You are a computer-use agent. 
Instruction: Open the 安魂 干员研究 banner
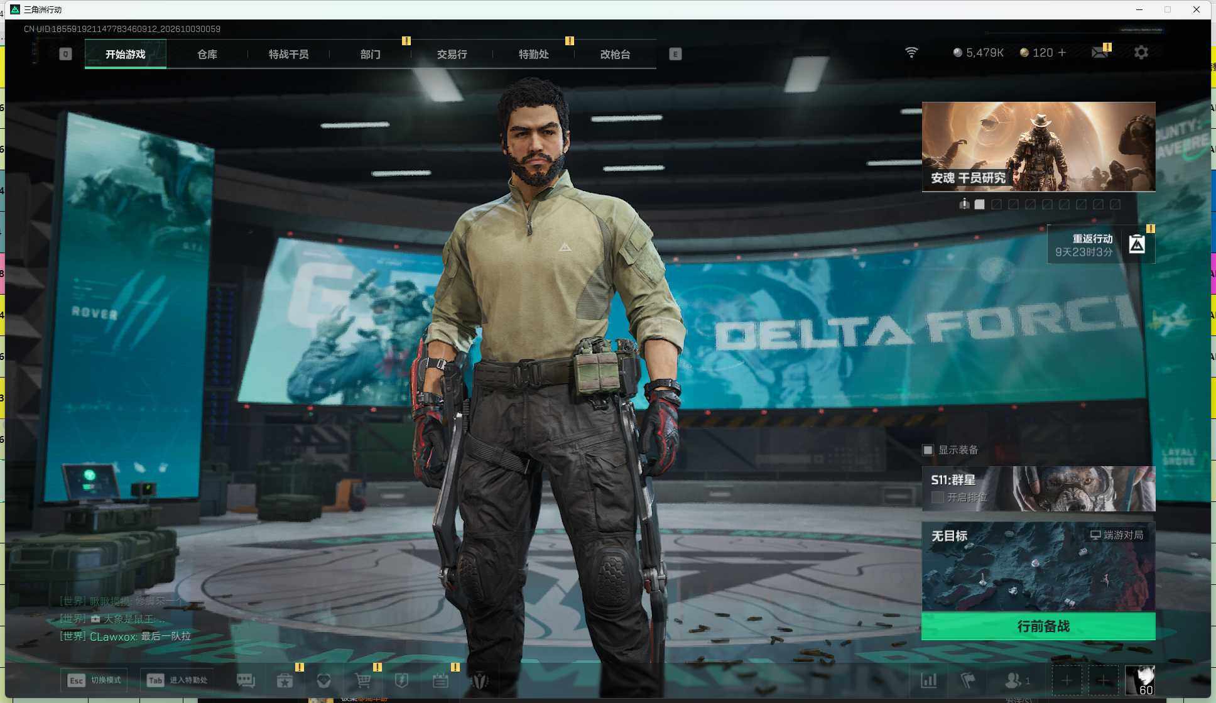tap(1038, 146)
